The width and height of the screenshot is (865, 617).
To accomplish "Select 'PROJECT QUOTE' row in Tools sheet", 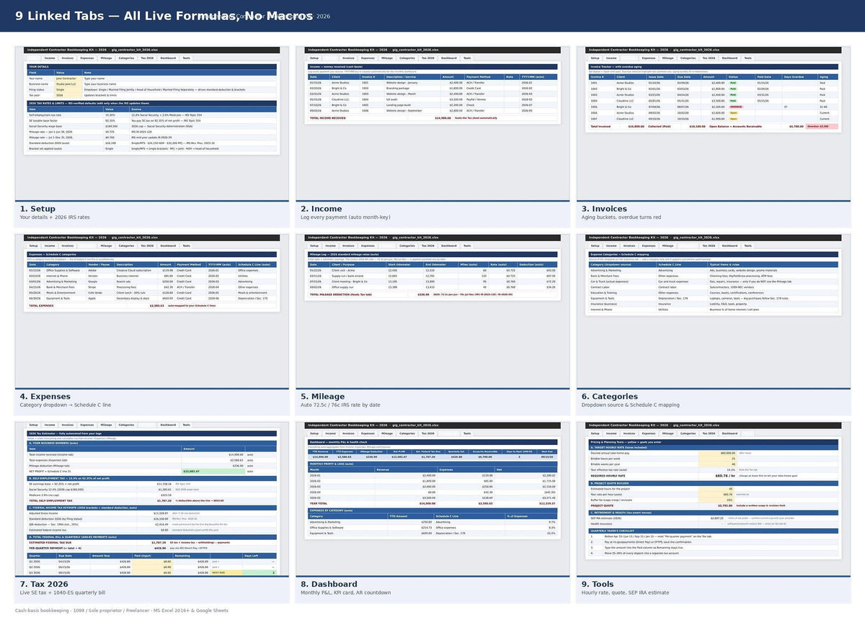I will pos(714,505).
